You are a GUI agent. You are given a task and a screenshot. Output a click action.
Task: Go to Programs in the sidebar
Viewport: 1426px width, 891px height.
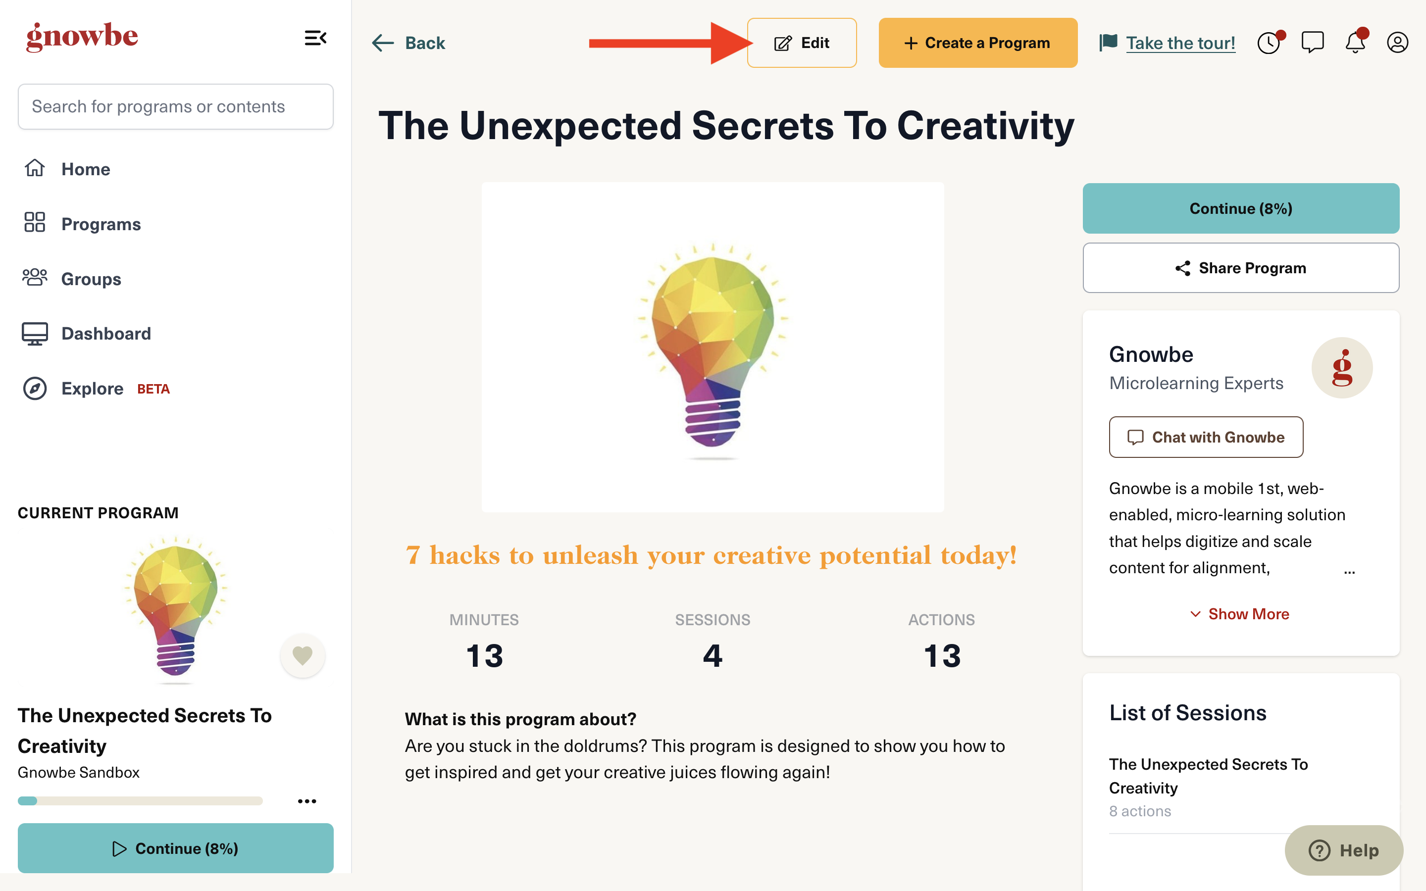point(100,224)
